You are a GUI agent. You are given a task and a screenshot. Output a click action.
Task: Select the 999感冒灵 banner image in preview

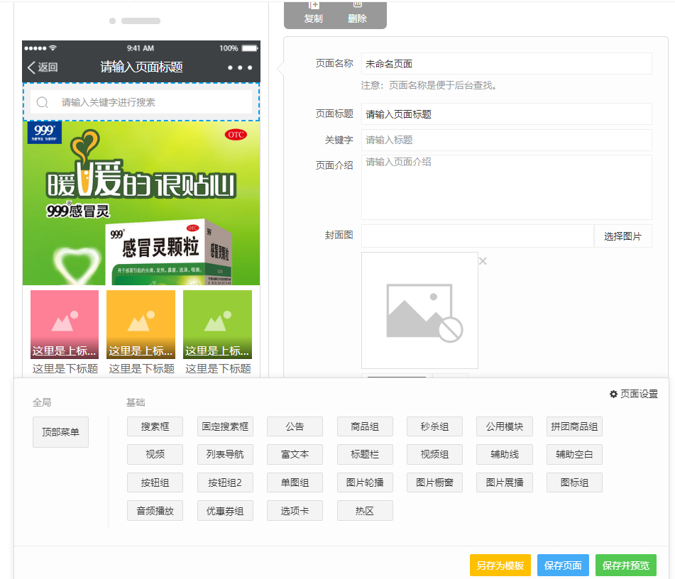pyautogui.click(x=141, y=203)
